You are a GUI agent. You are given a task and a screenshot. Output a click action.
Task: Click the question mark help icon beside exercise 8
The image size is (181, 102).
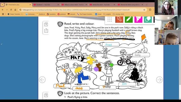click(46, 31)
